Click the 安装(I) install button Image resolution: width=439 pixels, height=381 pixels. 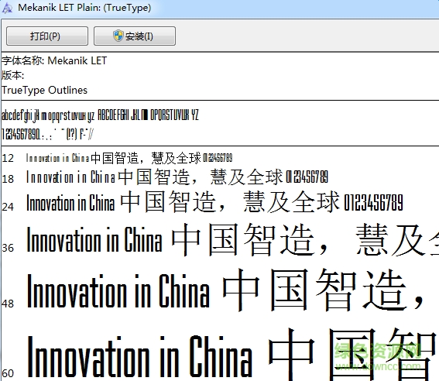pyautogui.click(x=135, y=36)
